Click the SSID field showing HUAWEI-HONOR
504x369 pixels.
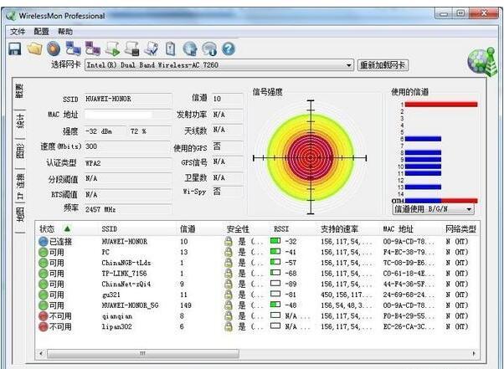pos(128,99)
